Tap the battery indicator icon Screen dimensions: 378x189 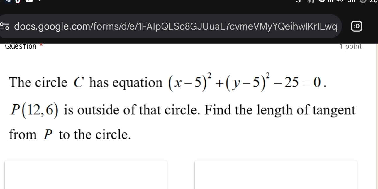[313, 2]
